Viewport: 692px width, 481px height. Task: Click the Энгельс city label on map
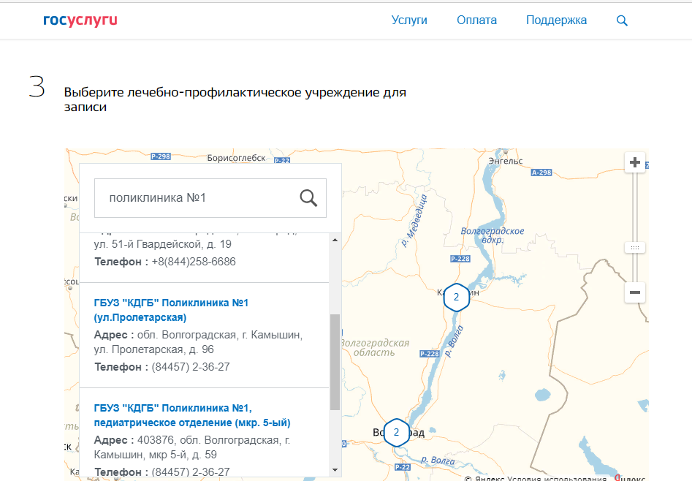[x=506, y=162]
